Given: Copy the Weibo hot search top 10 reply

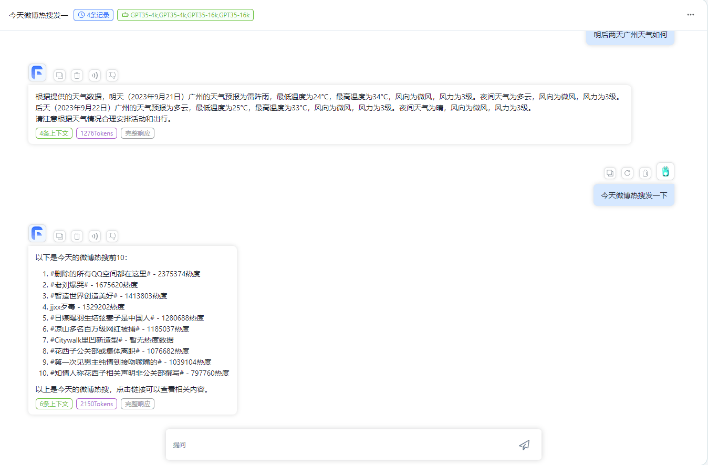Looking at the screenshot, I should click(x=59, y=236).
